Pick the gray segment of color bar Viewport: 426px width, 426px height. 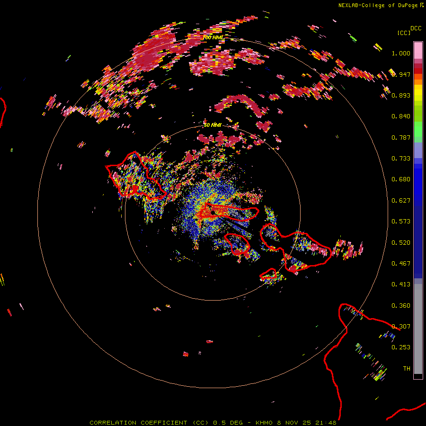418,329
